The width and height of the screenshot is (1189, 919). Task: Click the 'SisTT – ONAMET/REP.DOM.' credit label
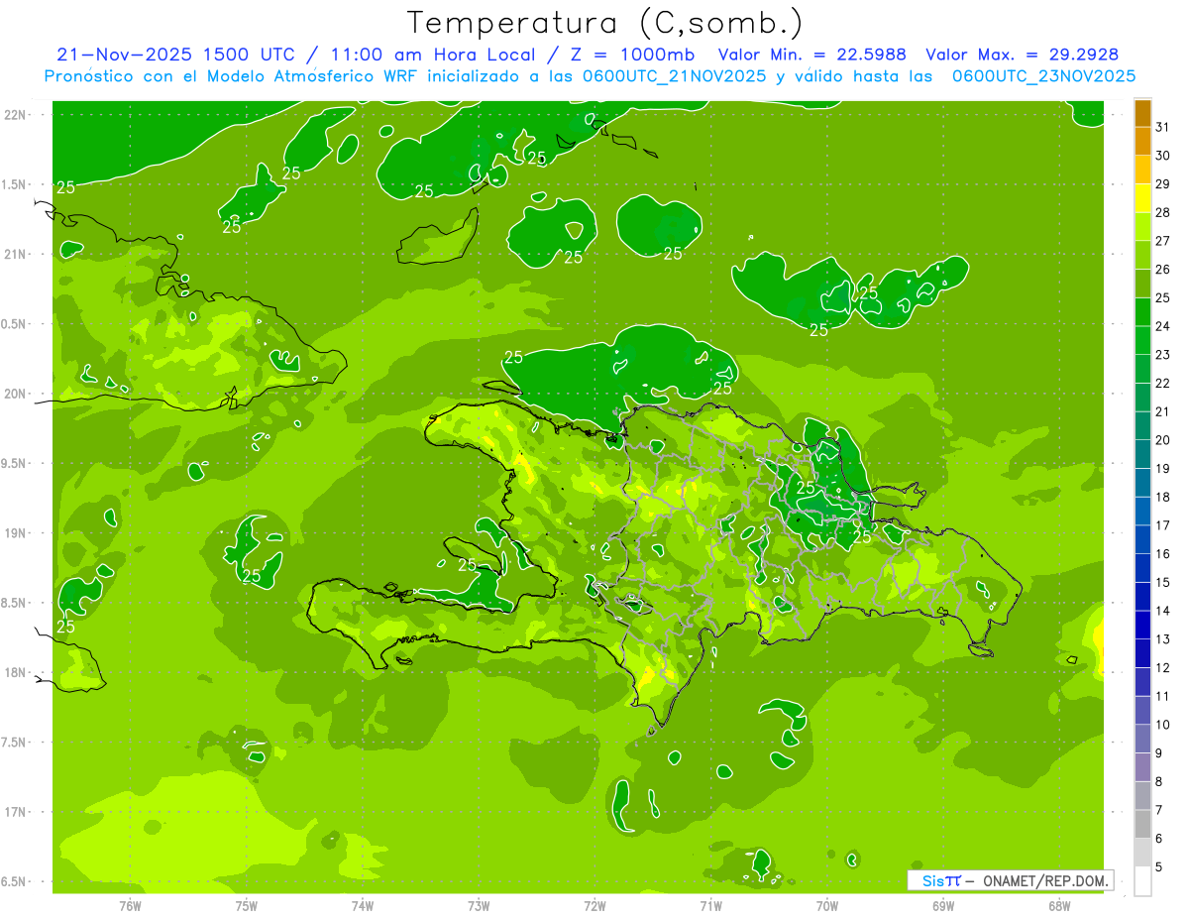pos(1011,880)
